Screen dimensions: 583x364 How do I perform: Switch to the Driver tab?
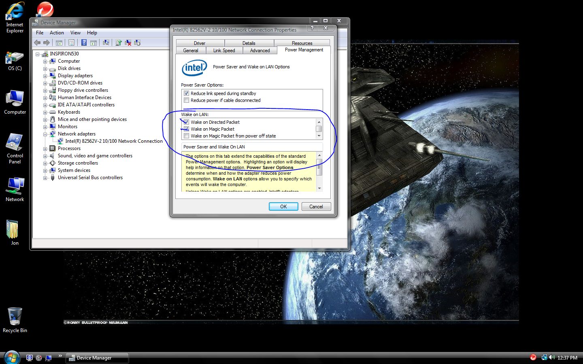[200, 43]
